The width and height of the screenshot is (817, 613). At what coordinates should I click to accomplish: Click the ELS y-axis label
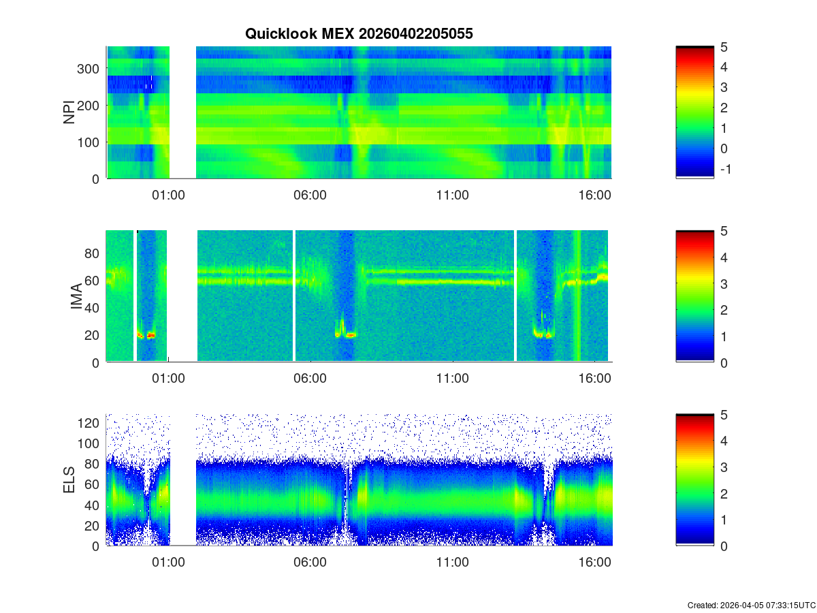click(x=69, y=480)
